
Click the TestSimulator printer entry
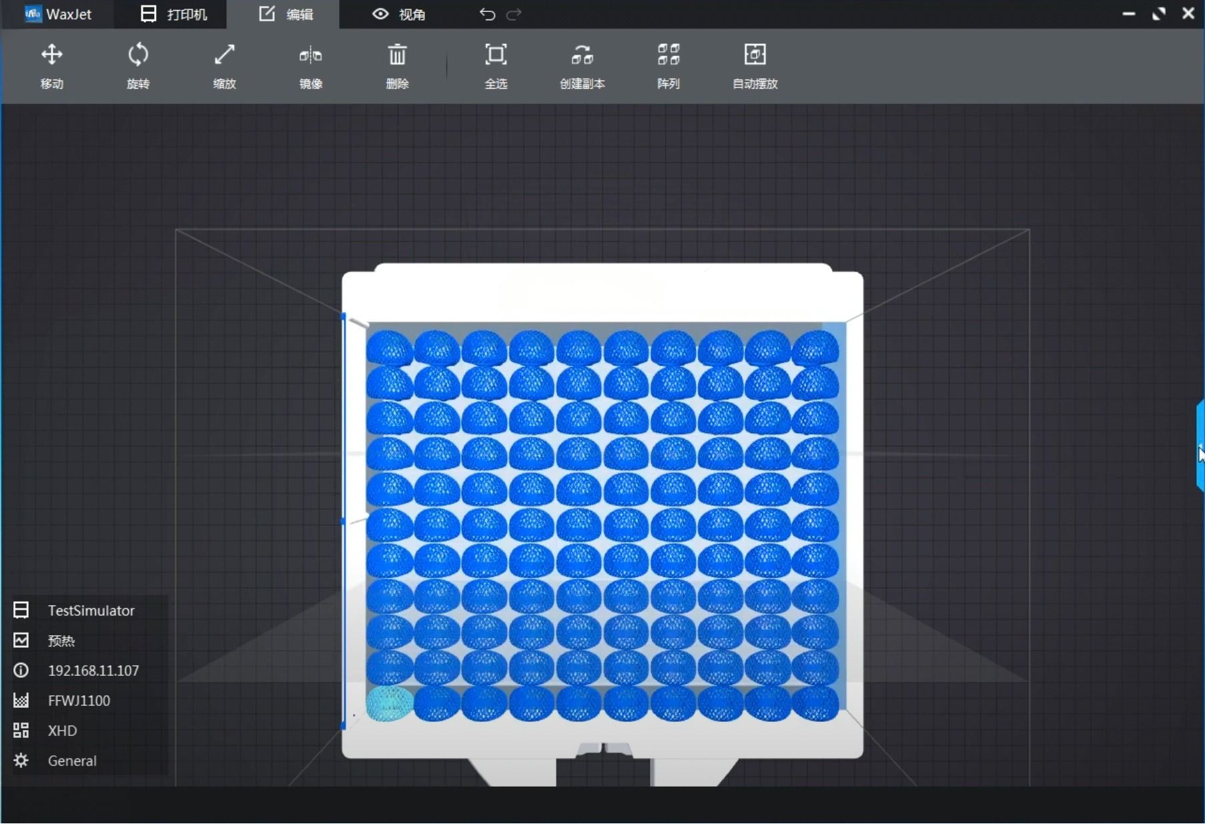coord(90,610)
